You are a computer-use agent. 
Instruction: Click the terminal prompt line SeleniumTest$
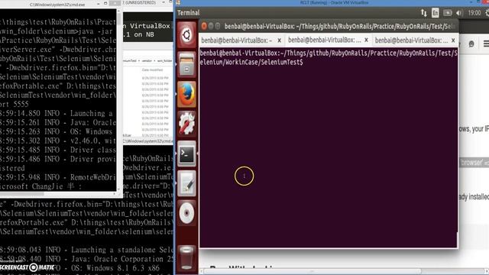tap(251, 62)
